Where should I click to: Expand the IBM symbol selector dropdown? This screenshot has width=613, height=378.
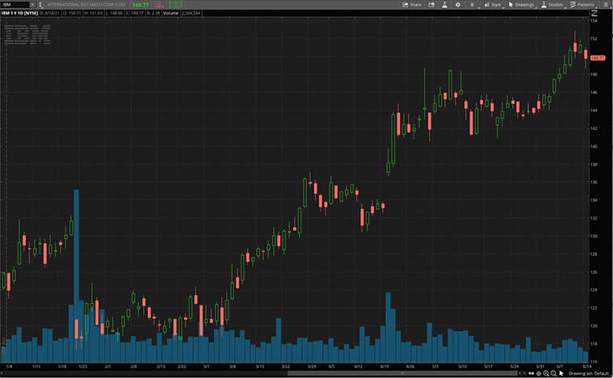pyautogui.click(x=31, y=4)
